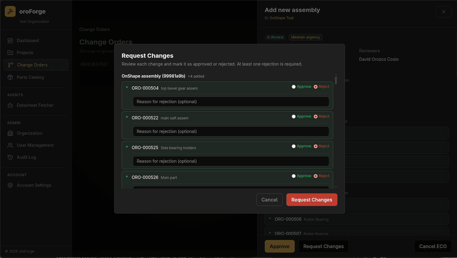Open Account Settings page

tap(36, 185)
